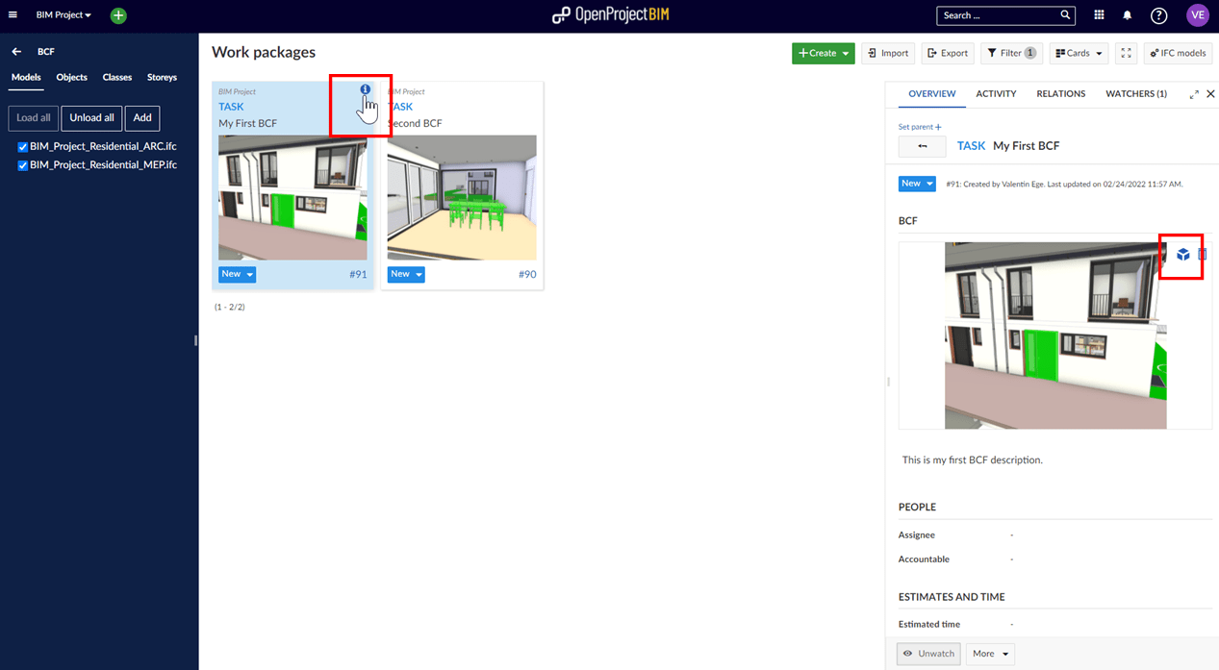Open the modules grid menu

(x=1099, y=15)
